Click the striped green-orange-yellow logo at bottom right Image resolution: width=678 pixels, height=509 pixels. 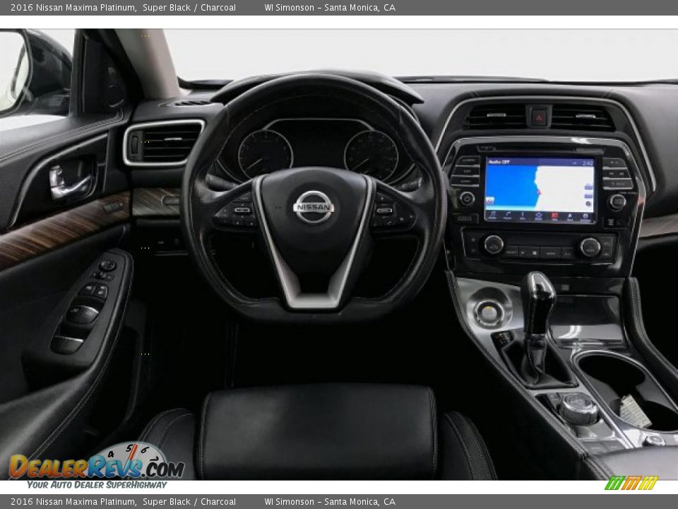tap(631, 483)
